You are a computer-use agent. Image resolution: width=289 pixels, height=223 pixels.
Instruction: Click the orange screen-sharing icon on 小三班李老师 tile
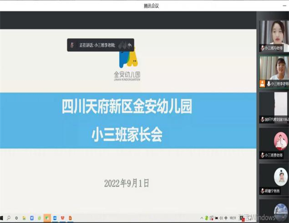pyautogui.click(x=262, y=84)
